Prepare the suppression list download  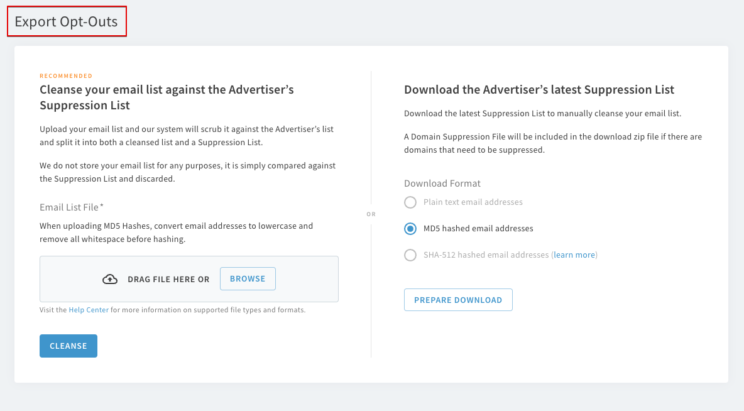[x=458, y=300]
